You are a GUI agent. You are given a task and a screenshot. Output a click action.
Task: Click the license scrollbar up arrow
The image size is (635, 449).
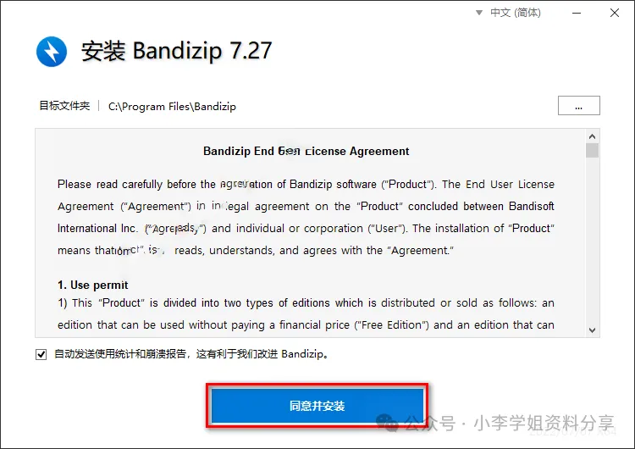coord(592,136)
